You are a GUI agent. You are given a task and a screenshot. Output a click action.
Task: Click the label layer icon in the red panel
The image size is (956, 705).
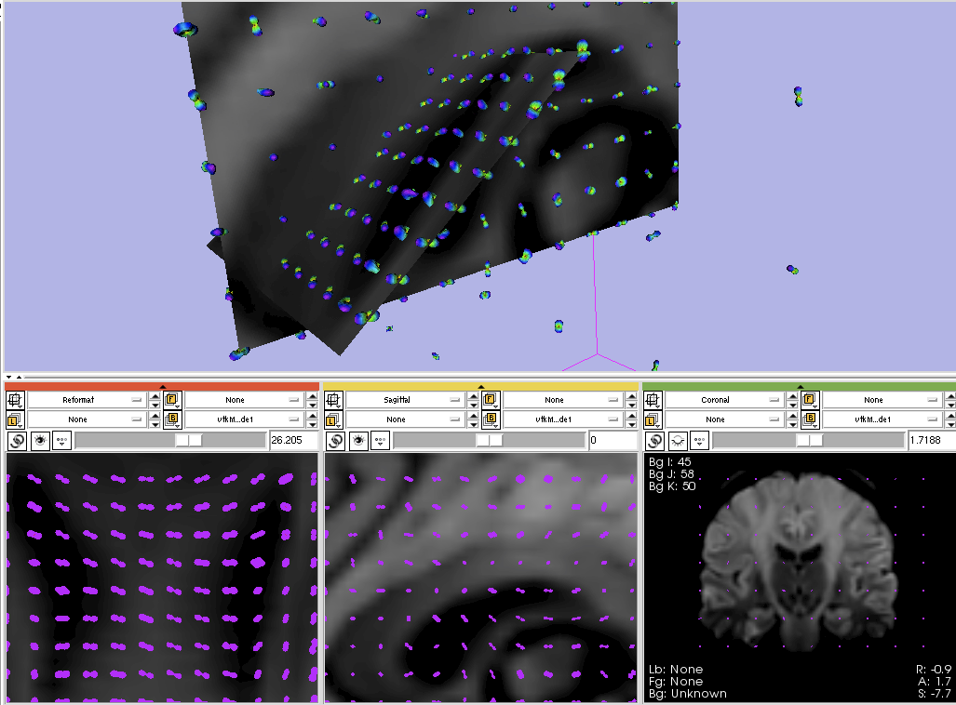pos(15,419)
